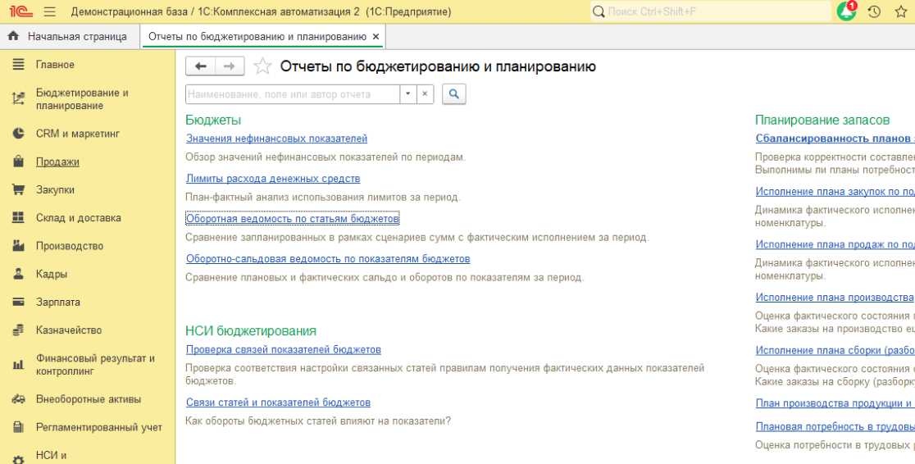This screenshot has width=915, height=464.
Task: Click the Бюджетирование и планирование chart icon
Action: [x=19, y=99]
